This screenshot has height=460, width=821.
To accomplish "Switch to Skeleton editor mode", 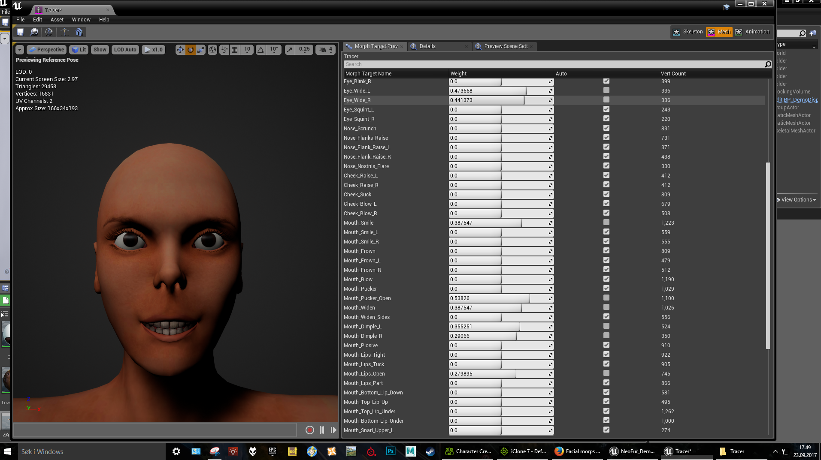I will [x=688, y=32].
